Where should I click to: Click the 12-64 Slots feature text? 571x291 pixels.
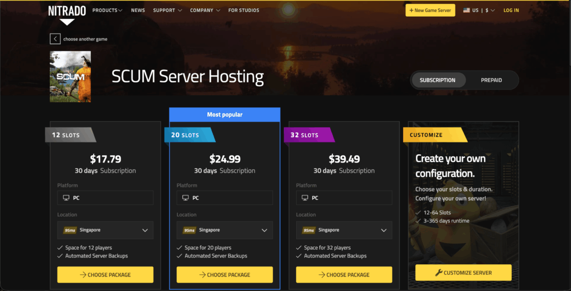(x=437, y=213)
